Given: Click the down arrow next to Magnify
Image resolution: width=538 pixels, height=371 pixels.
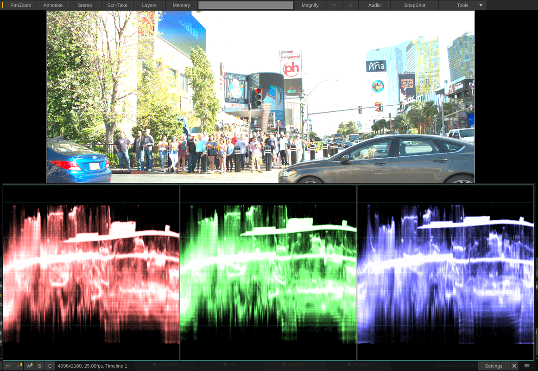Looking at the screenshot, I should pyautogui.click(x=334, y=5).
